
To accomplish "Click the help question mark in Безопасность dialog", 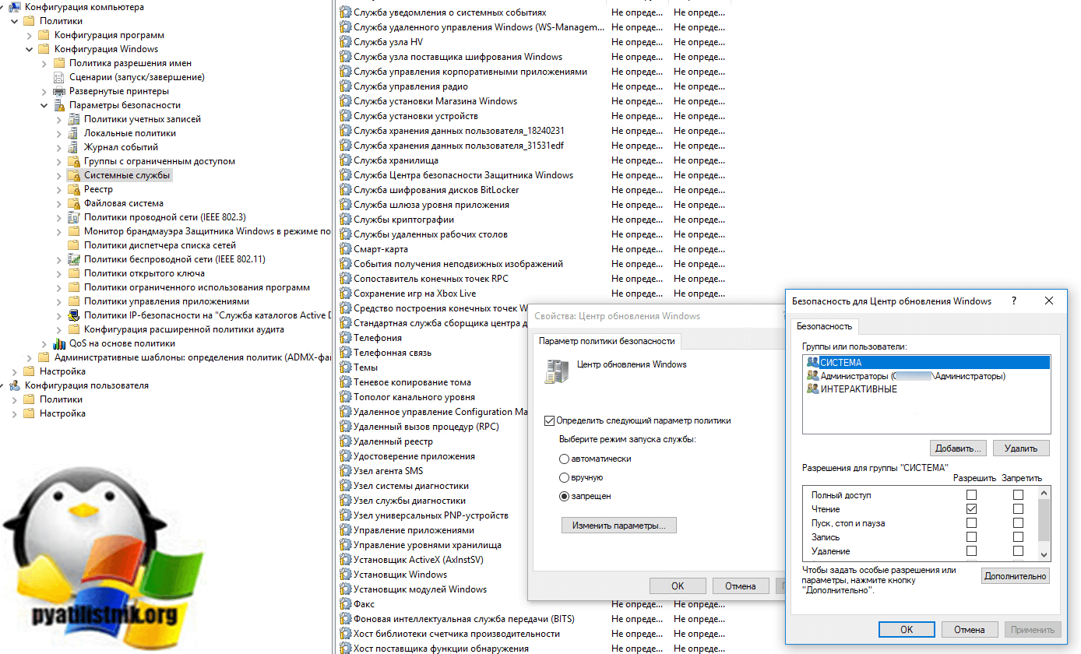I will [x=1013, y=301].
